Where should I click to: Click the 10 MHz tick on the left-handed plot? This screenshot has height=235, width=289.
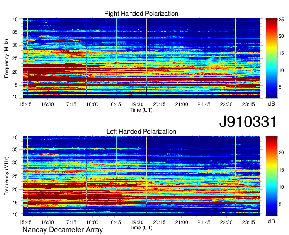15,215
